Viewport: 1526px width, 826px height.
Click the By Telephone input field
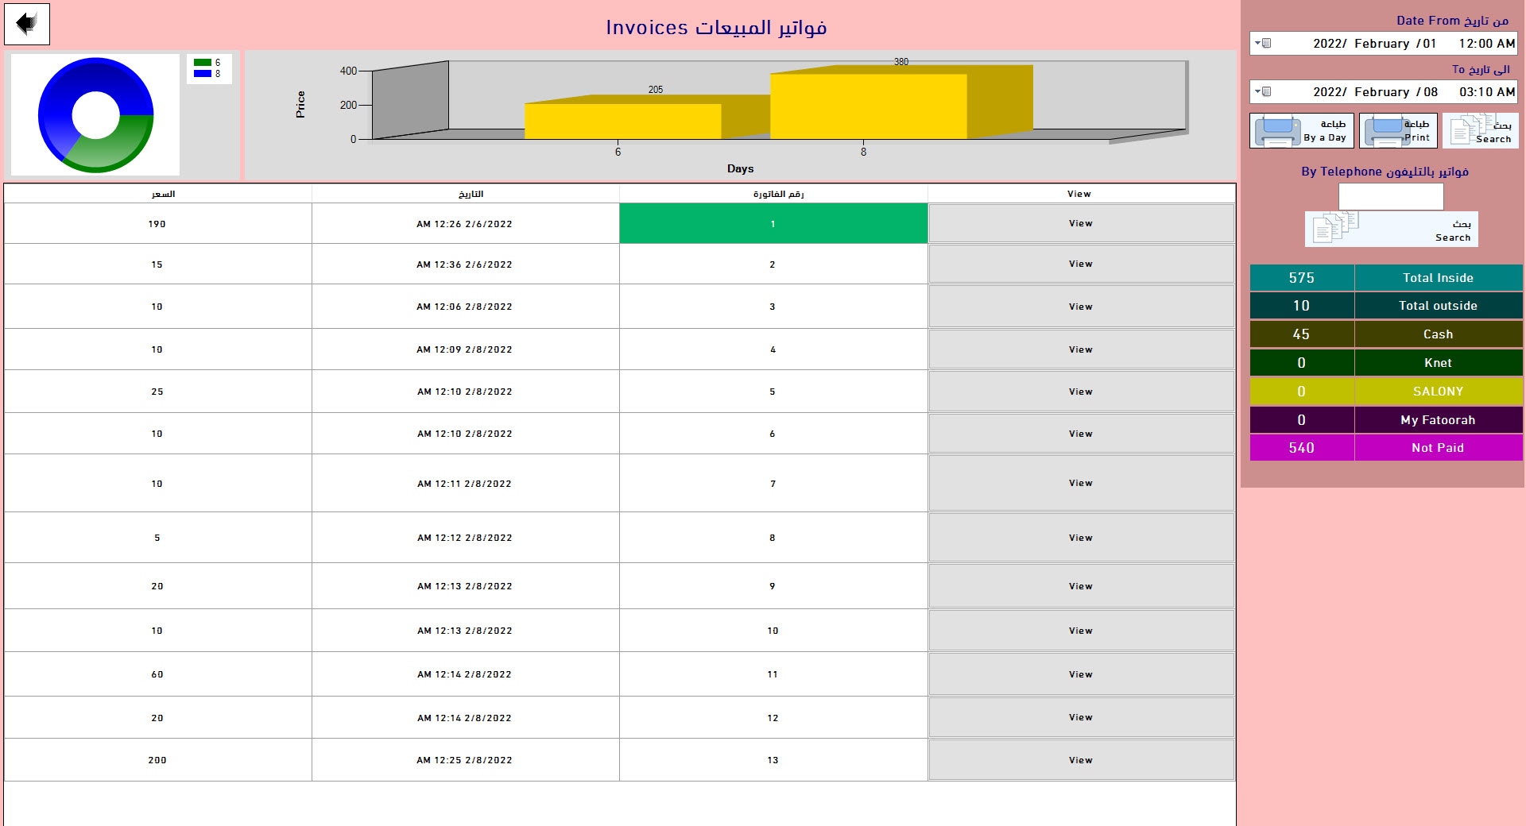(1391, 196)
